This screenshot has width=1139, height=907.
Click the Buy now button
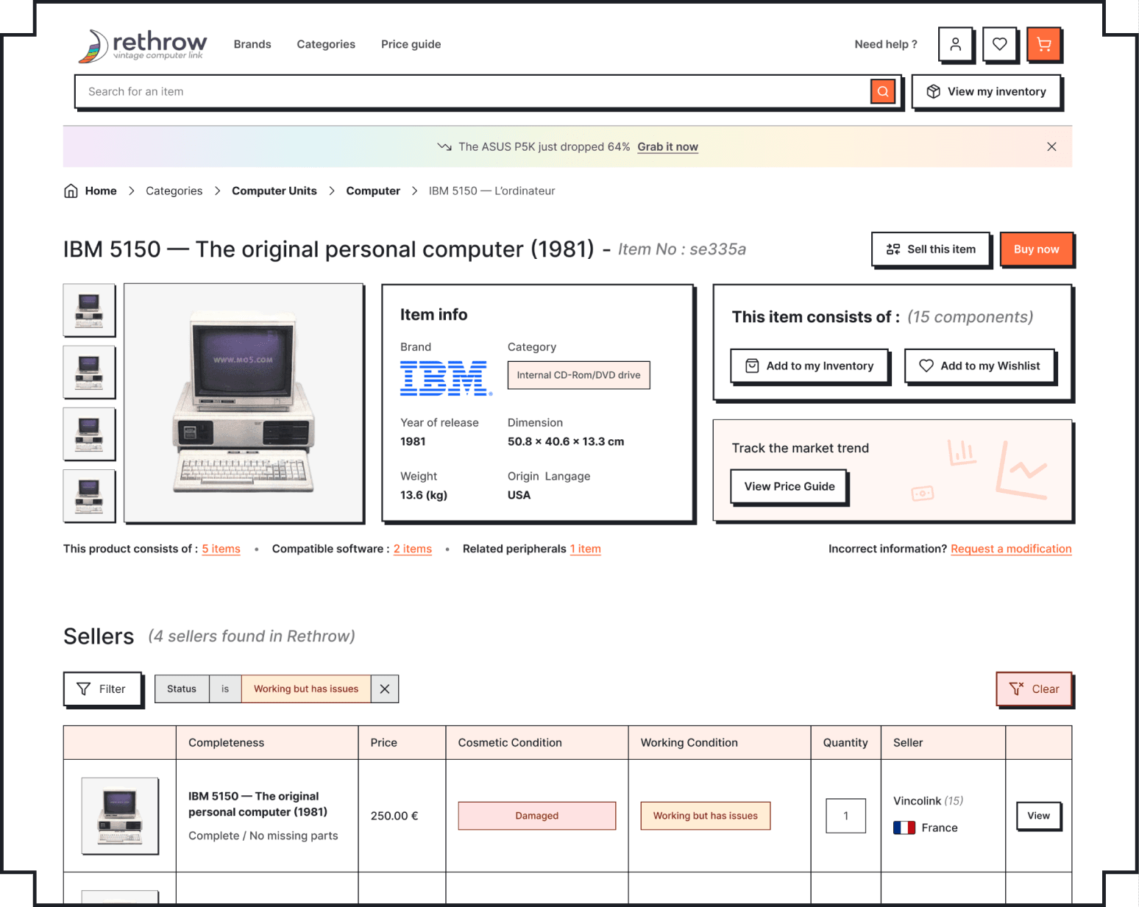tap(1036, 249)
